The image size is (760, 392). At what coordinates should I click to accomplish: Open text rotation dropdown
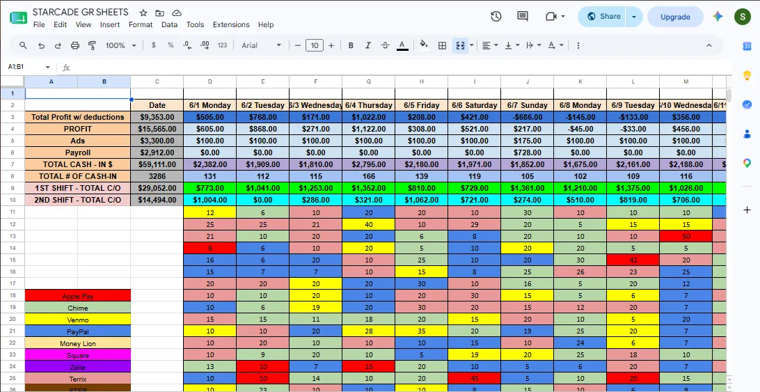click(x=555, y=45)
